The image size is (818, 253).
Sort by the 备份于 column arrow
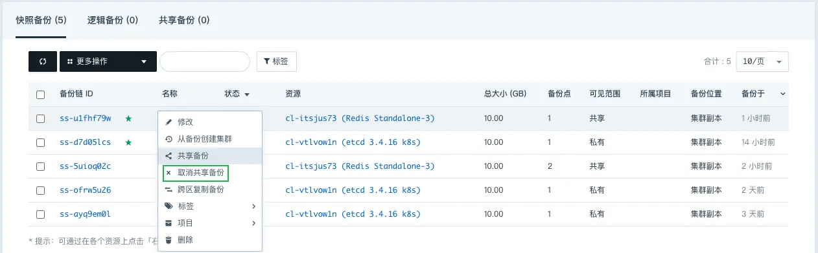783,94
